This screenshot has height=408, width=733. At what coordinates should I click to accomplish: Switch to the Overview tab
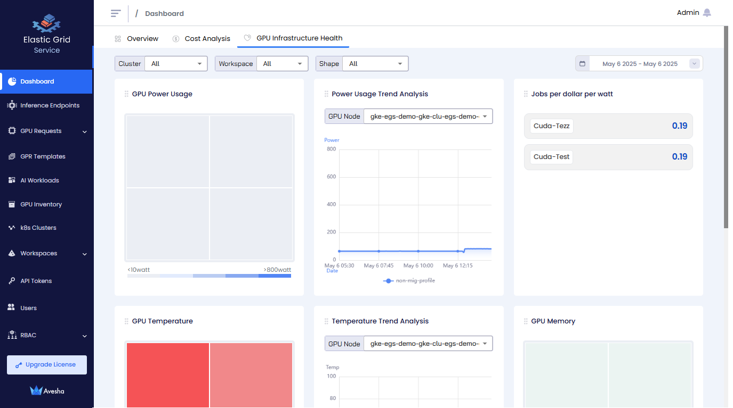[142, 39]
